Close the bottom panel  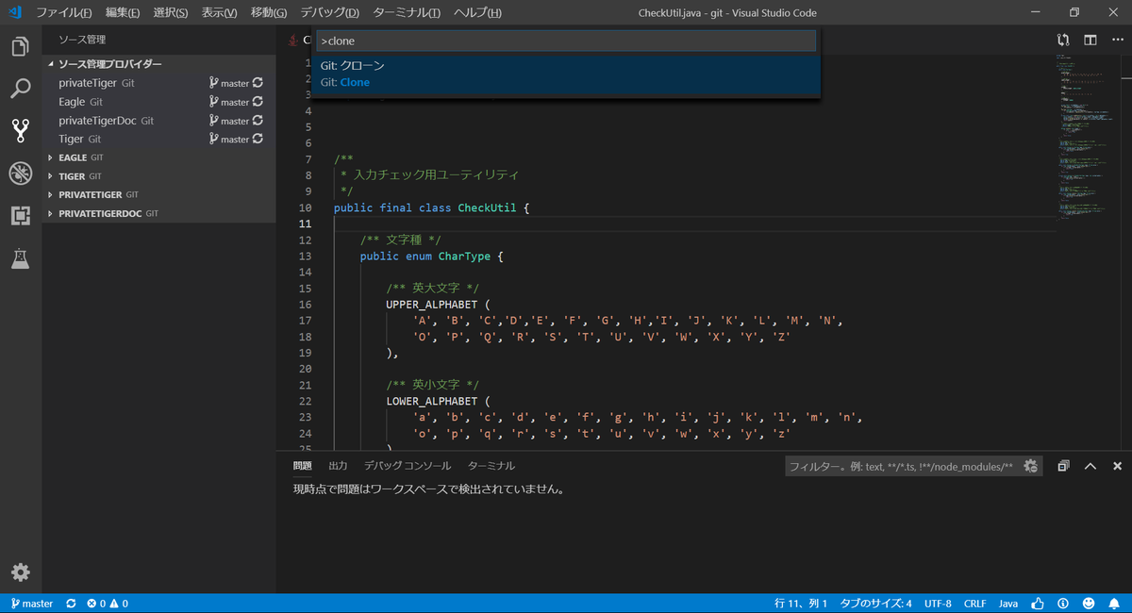(1117, 466)
